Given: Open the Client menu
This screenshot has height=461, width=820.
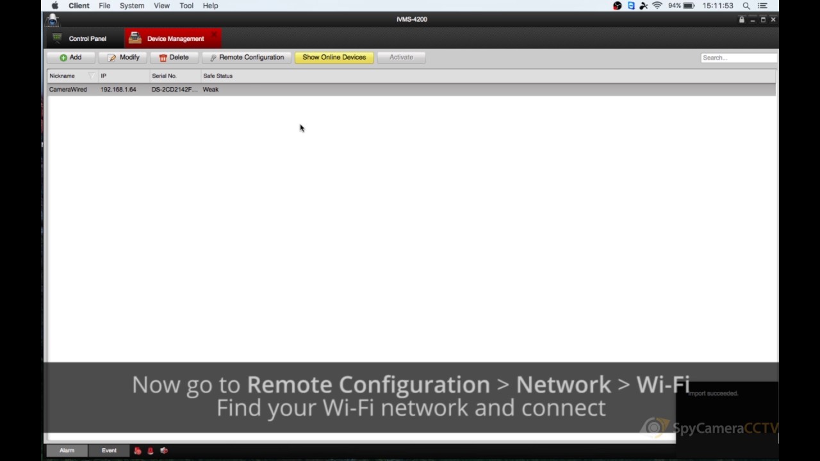Looking at the screenshot, I should 79,6.
